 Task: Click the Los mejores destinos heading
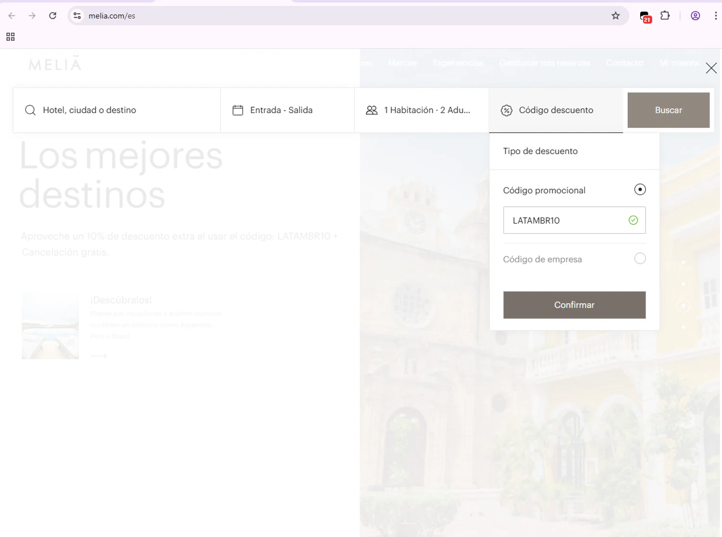pos(121,176)
